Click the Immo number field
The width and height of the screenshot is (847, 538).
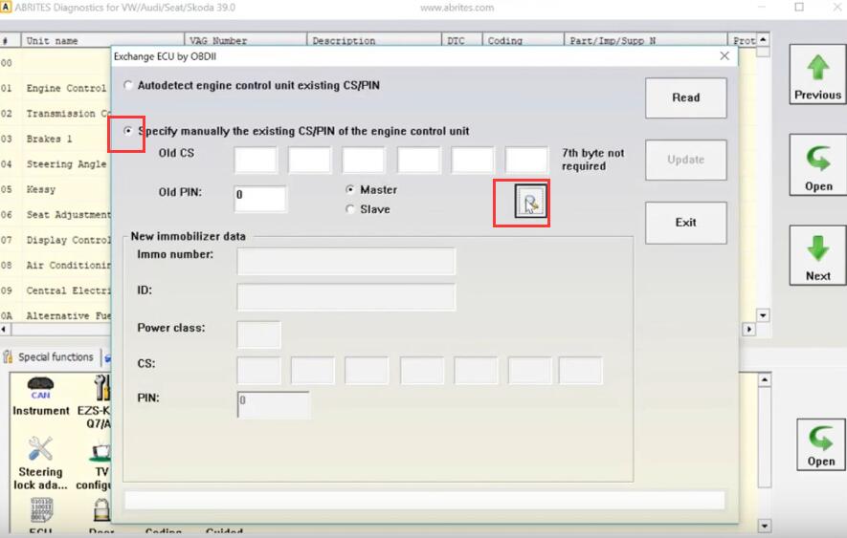click(x=346, y=261)
